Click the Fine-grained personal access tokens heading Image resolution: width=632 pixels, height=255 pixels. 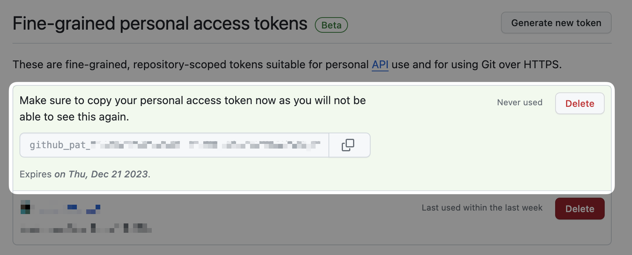tap(160, 23)
